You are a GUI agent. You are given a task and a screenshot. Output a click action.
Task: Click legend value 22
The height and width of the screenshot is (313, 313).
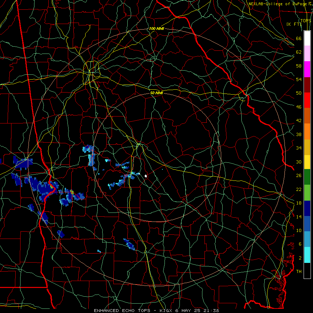(299, 189)
